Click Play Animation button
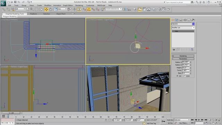The height and width of the screenshot is (125, 222). [x=199, y=120]
